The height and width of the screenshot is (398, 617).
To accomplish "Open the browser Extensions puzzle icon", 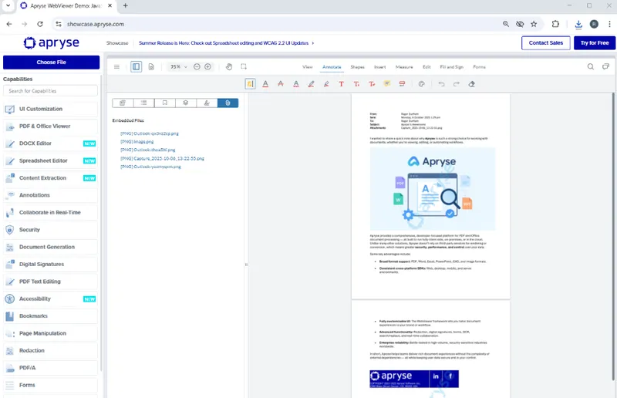I will (x=555, y=24).
